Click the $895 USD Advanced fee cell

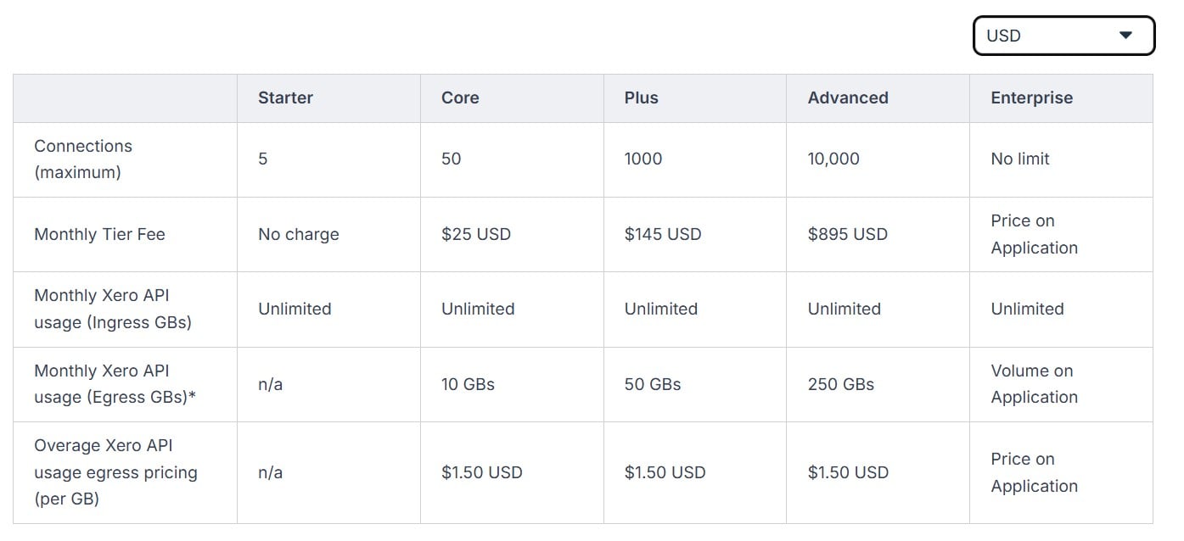(x=847, y=234)
